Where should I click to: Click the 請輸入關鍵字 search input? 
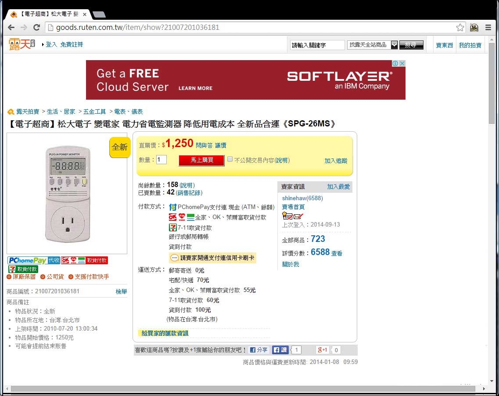pos(317,45)
